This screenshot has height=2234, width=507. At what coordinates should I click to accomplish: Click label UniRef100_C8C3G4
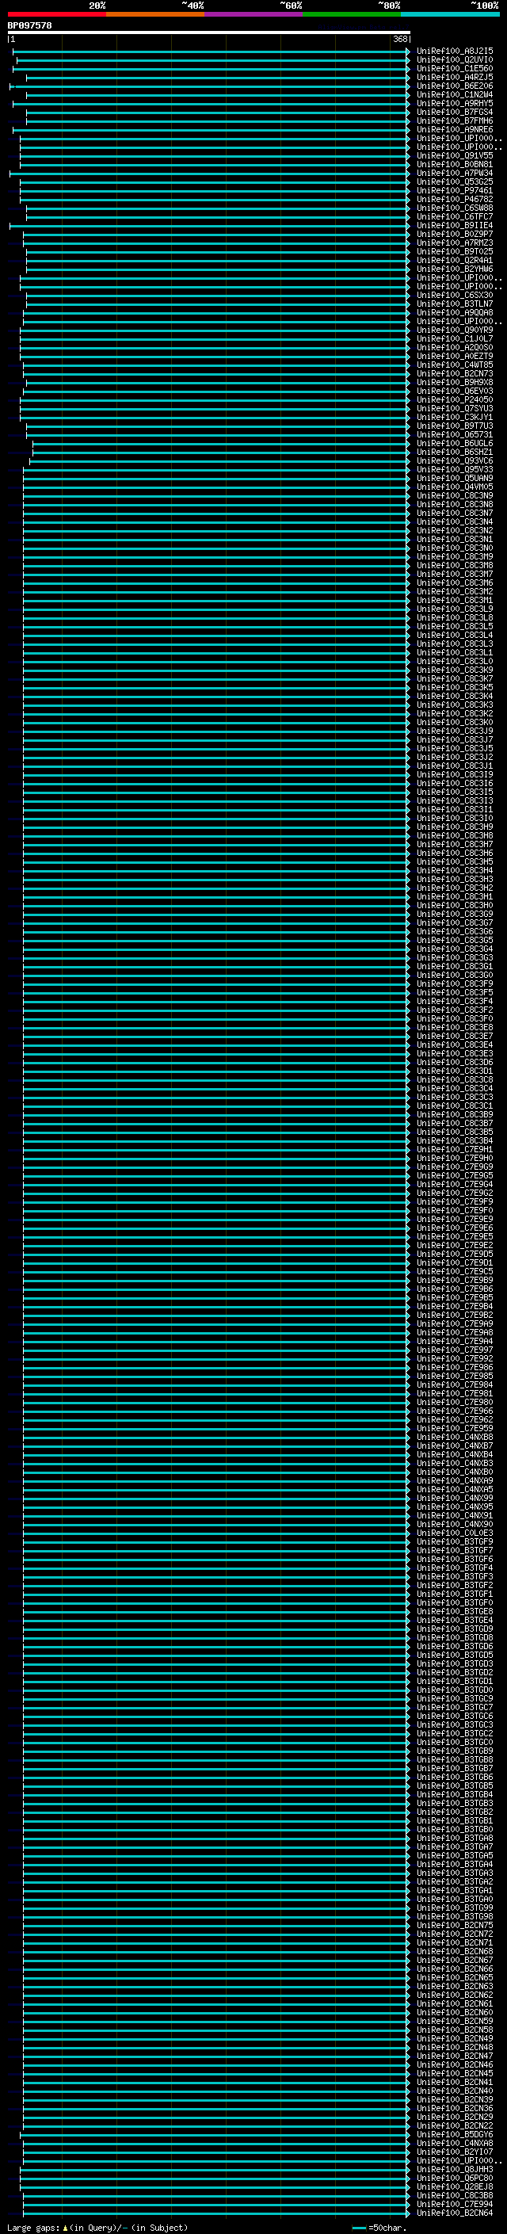pyautogui.click(x=455, y=949)
